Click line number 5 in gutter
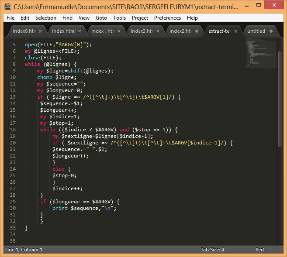Viewport: 287px width, 257px height. click(x=14, y=45)
